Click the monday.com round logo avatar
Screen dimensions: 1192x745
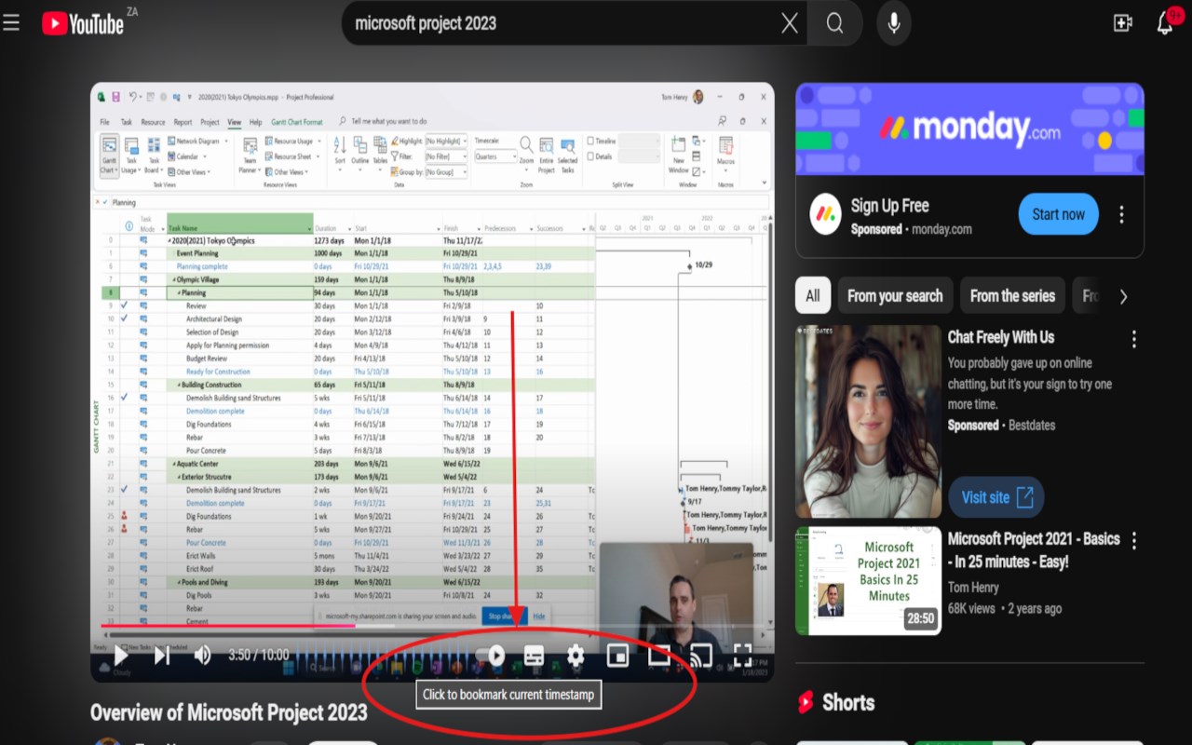[x=826, y=215]
